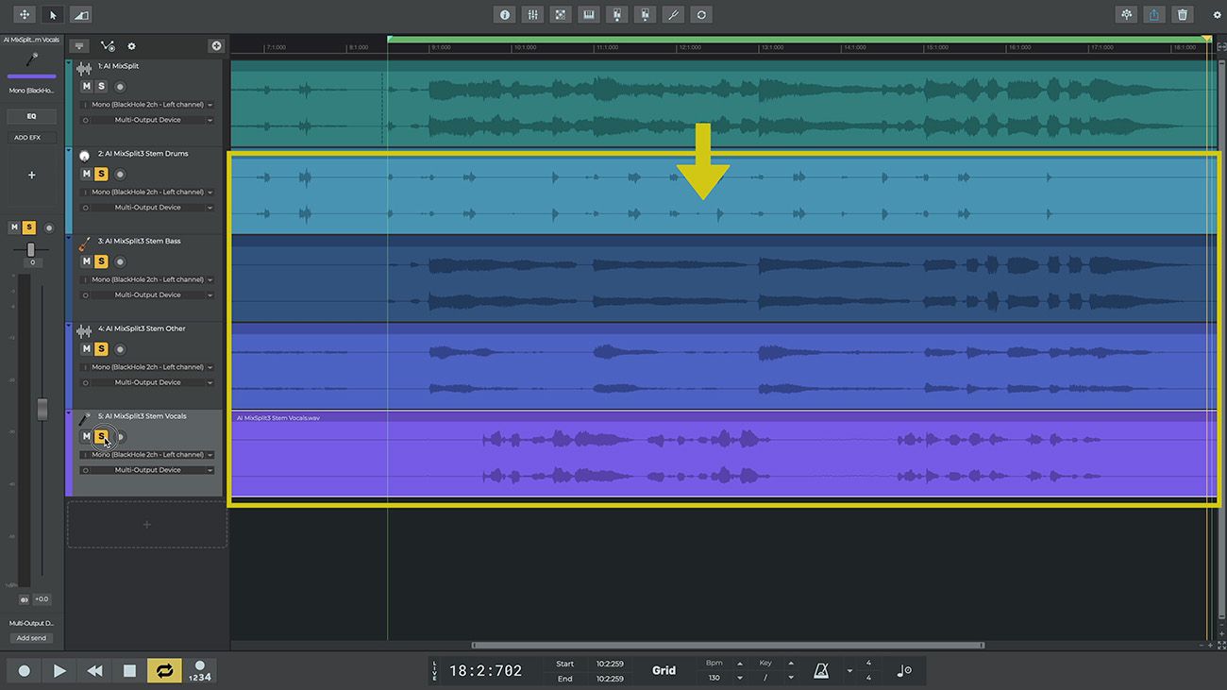The width and height of the screenshot is (1227, 690).
Task: Click the EQ button in channel strip
Action: pos(31,116)
